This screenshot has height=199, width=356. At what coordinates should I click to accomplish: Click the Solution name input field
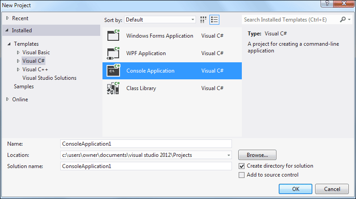[146, 166]
